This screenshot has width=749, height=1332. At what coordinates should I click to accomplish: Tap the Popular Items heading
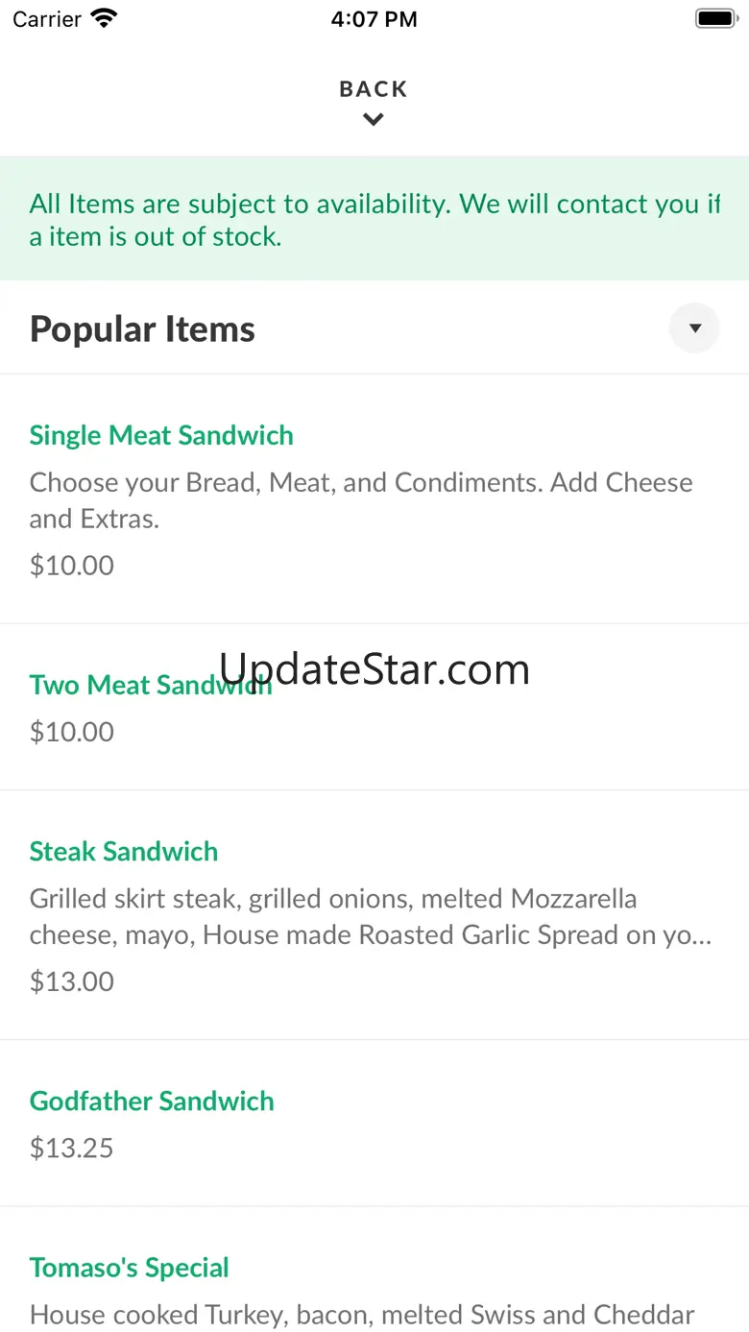pos(142,329)
